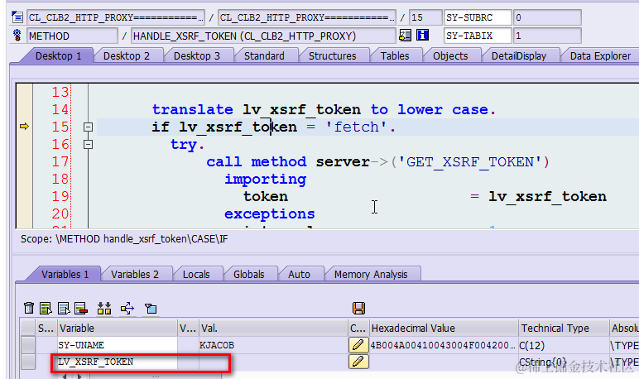This screenshot has width=639, height=379.
Task: Click the insert row icon in variables toolbar
Action: [x=46, y=308]
